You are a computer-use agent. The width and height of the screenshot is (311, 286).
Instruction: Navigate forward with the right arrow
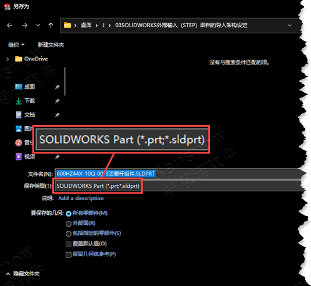(x=24, y=26)
